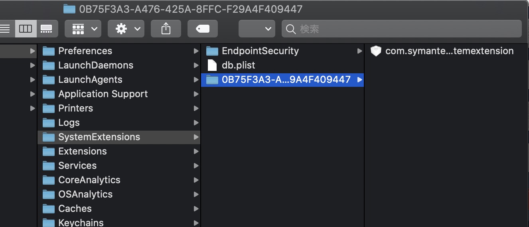The width and height of the screenshot is (529, 227).
Task: Select the Application Support folder
Action: pyautogui.click(x=103, y=94)
